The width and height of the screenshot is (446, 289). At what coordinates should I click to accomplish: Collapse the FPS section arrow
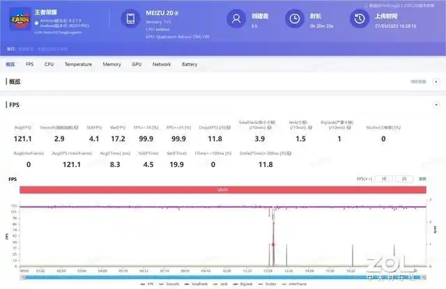pos(436,104)
